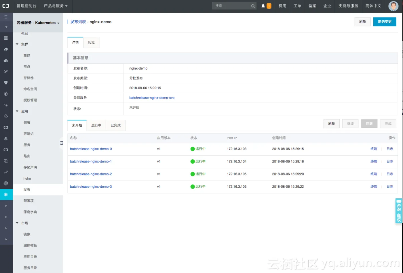Select the Pod IP 172.16.3.105
Screen dimensions: 403x273
pos(237,174)
